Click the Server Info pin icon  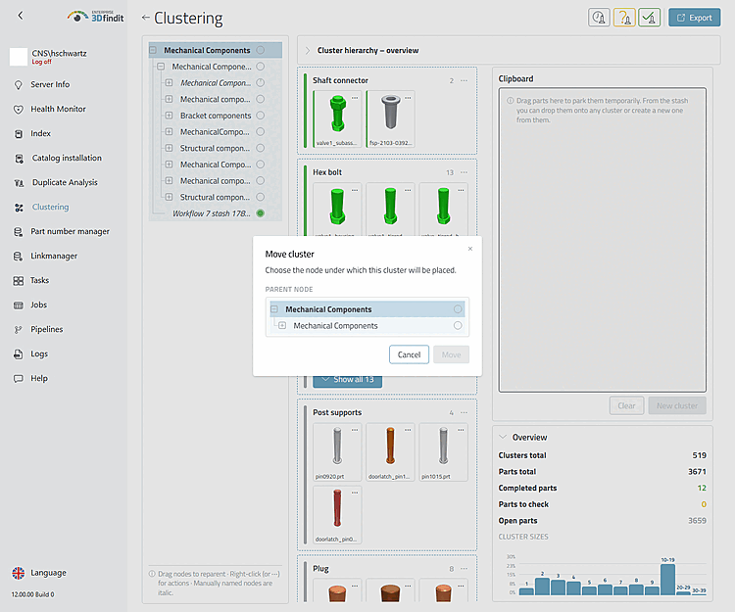(x=19, y=85)
